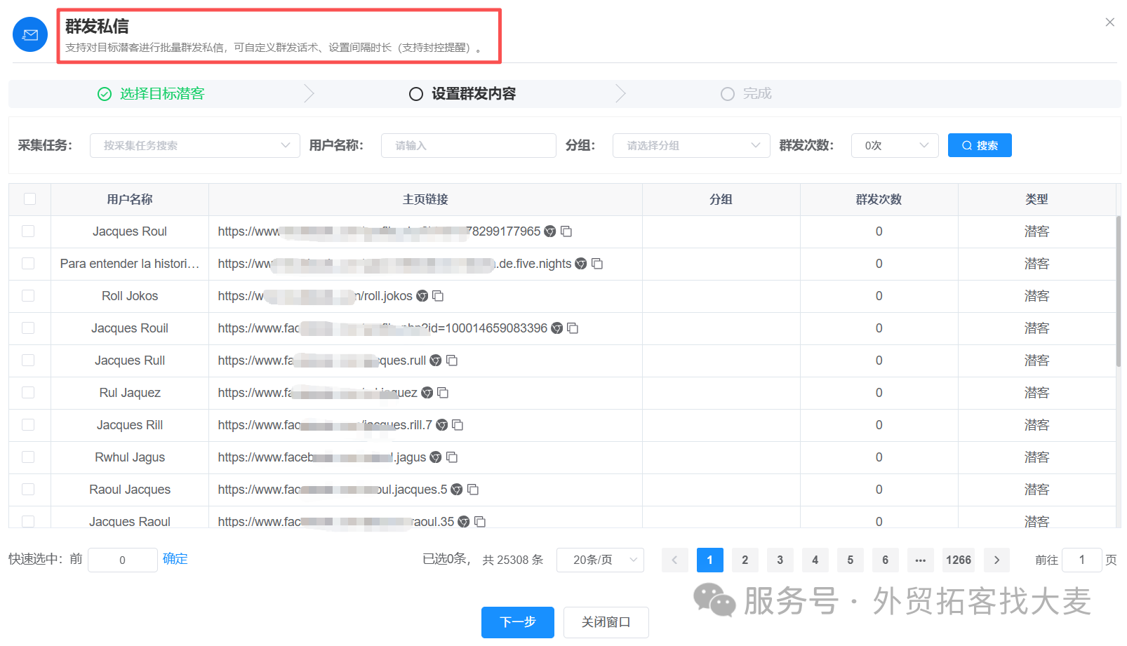Image resolution: width=1127 pixels, height=646 pixels.
Task: Go to next page arrow
Action: coord(996,560)
